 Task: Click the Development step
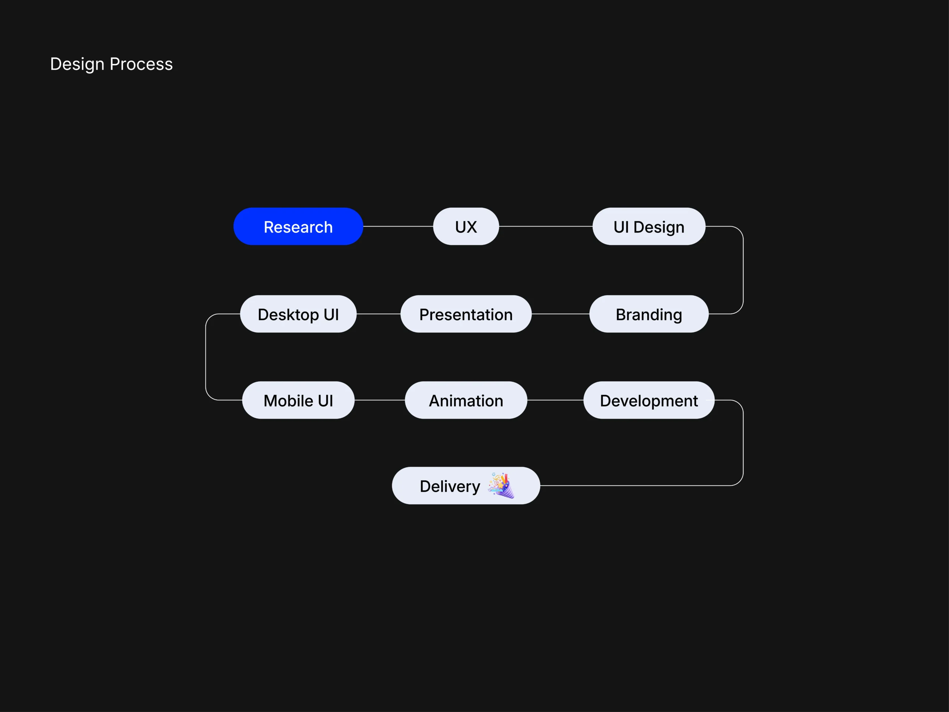(x=649, y=400)
